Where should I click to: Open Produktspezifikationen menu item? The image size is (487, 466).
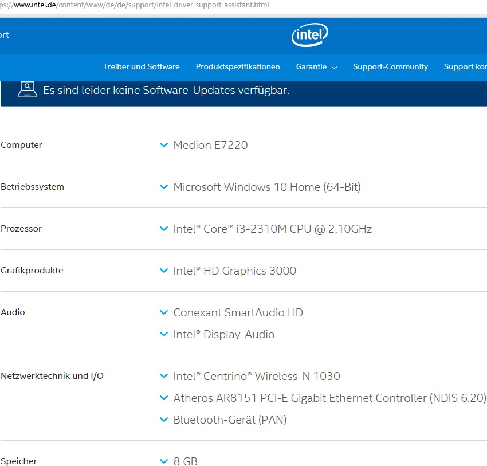pyautogui.click(x=238, y=66)
